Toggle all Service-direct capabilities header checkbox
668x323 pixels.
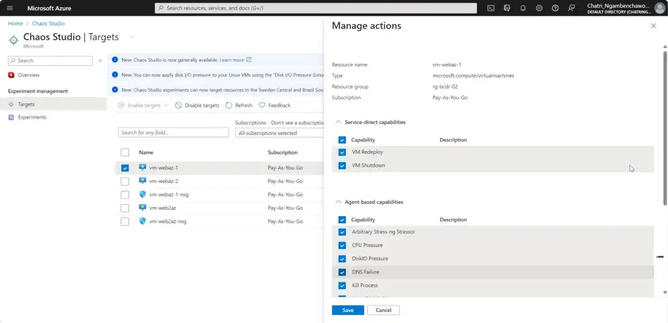pos(342,140)
